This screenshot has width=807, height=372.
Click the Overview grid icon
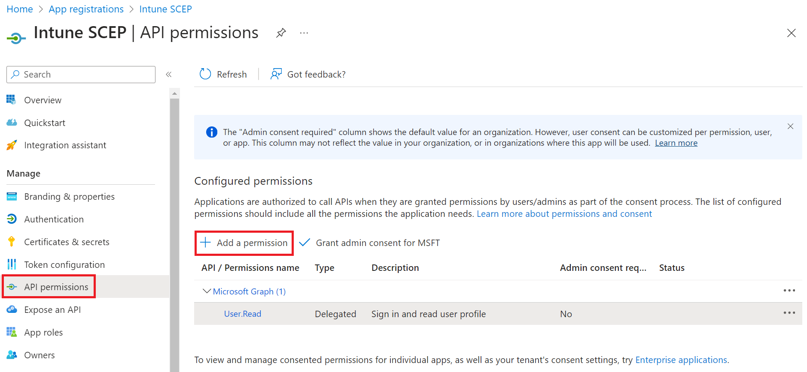[x=12, y=100]
